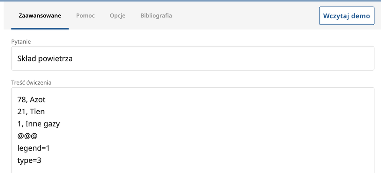The image size is (381, 173).
Task: Go to the Bibliografia tab
Action: (x=156, y=16)
